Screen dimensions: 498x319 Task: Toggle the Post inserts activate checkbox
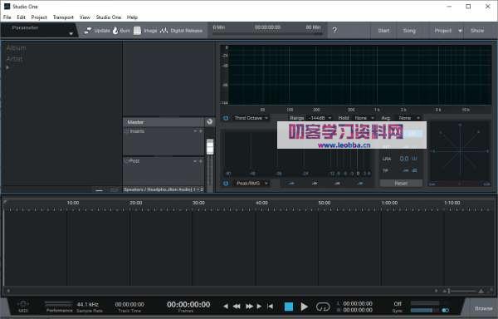[126, 161]
